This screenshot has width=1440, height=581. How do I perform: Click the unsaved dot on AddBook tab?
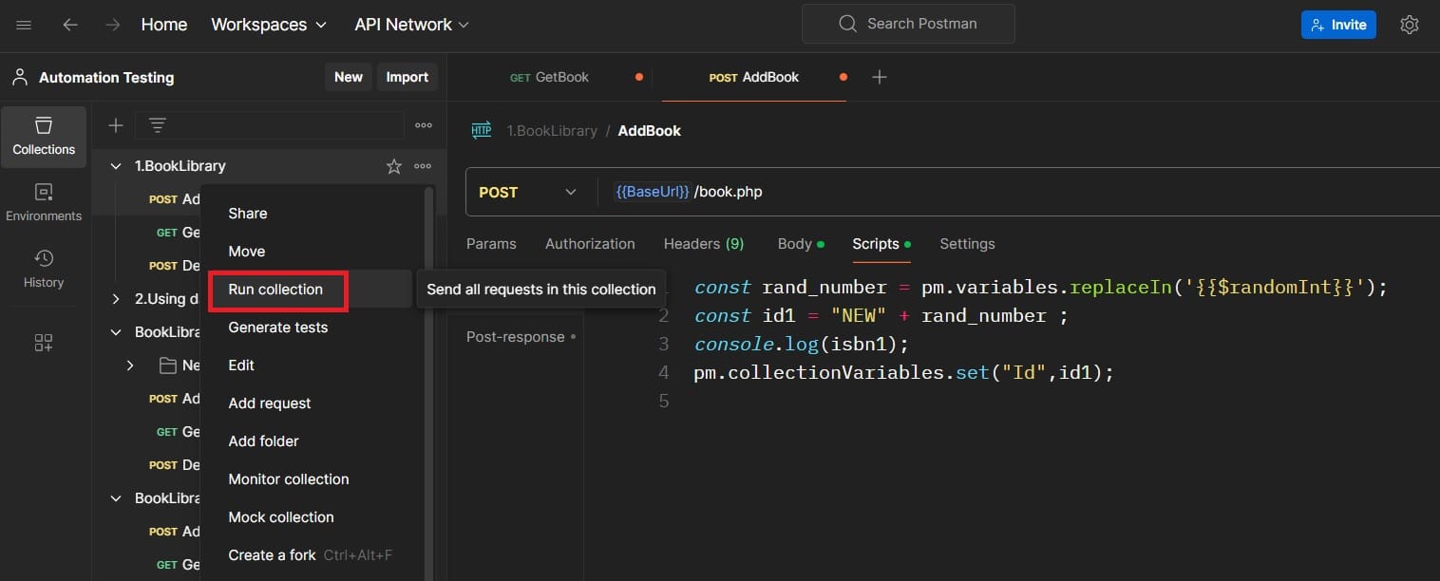843,77
